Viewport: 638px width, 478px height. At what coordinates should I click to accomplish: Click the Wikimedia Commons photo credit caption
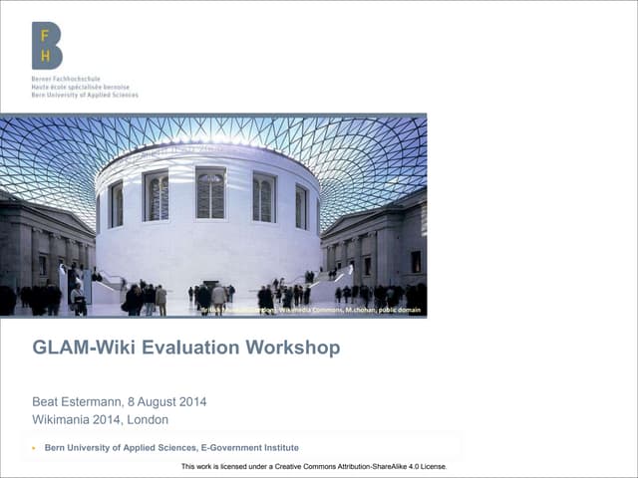(x=311, y=311)
